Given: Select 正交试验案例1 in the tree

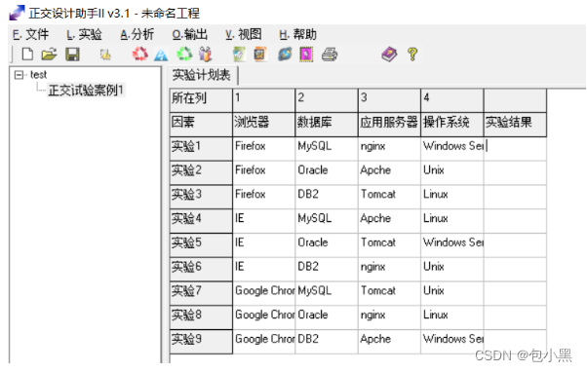Looking at the screenshot, I should coord(86,91).
